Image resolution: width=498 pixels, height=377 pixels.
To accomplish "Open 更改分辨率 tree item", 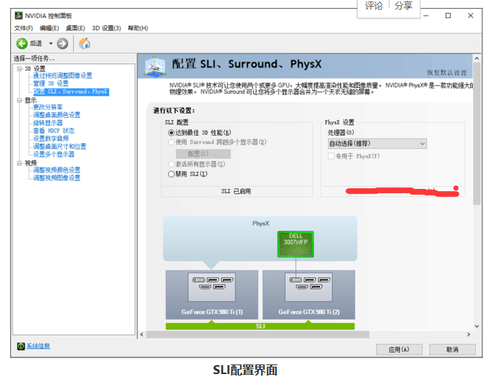I will click(x=48, y=107).
